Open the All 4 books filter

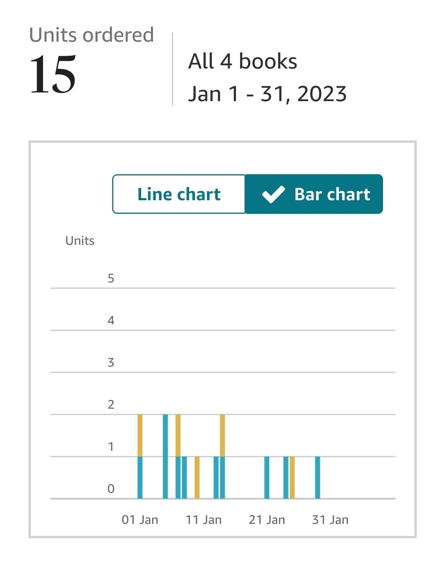click(x=242, y=62)
